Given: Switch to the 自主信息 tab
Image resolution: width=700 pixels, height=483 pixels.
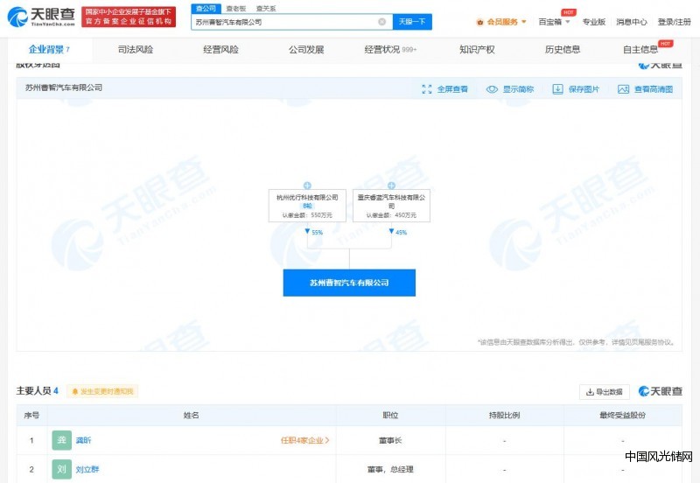Looking at the screenshot, I should [640, 50].
